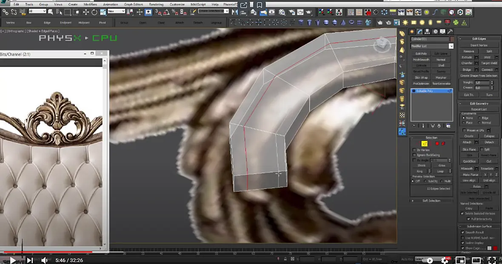The height and width of the screenshot is (264, 502).
Task: Select Element sub-object level icon
Action: 443,143
